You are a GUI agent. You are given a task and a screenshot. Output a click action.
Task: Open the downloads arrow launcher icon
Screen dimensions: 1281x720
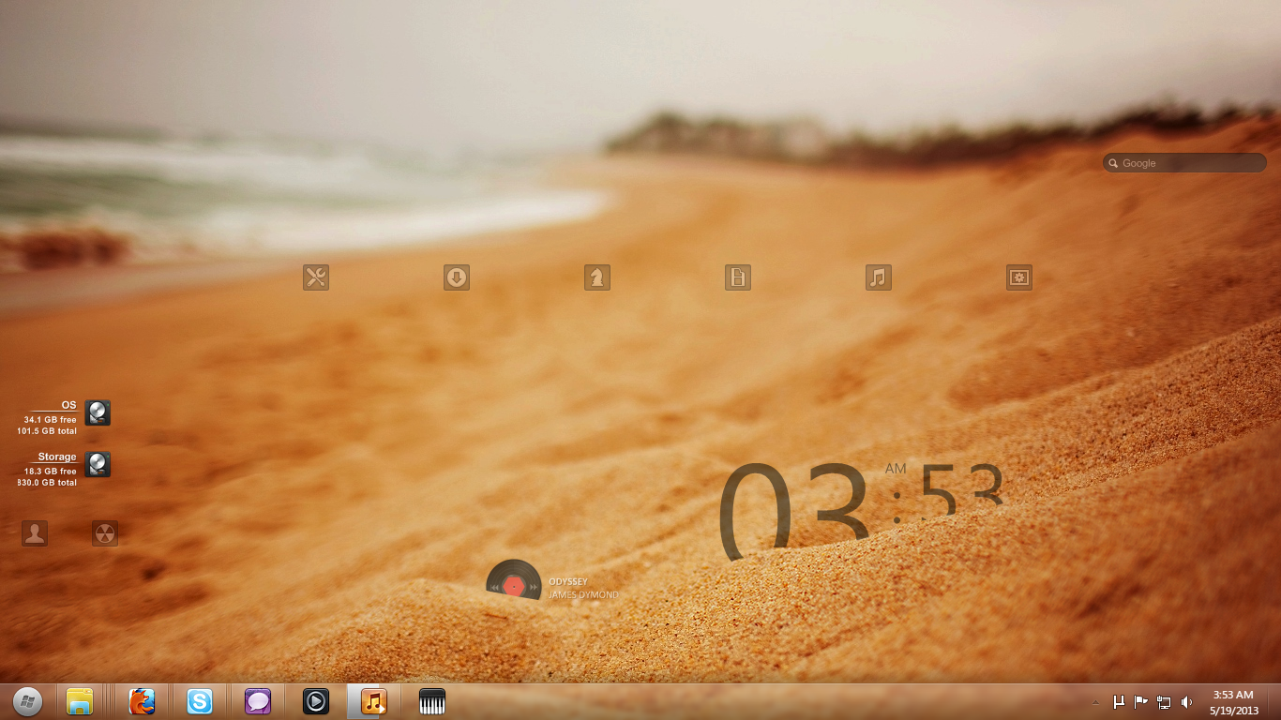point(457,277)
